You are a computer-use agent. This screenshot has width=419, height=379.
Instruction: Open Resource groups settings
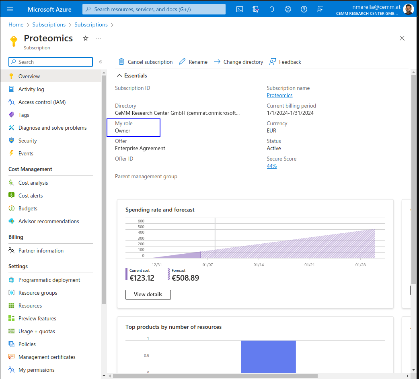(38, 293)
